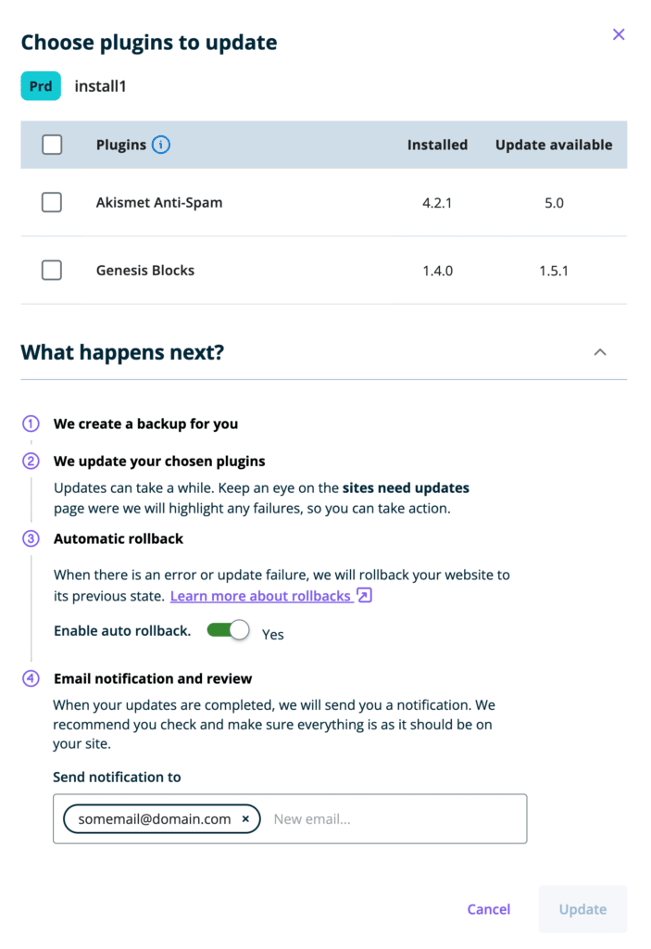Viewport: 651px width, 949px height.
Task: Click the New email input field
Action: (394, 819)
